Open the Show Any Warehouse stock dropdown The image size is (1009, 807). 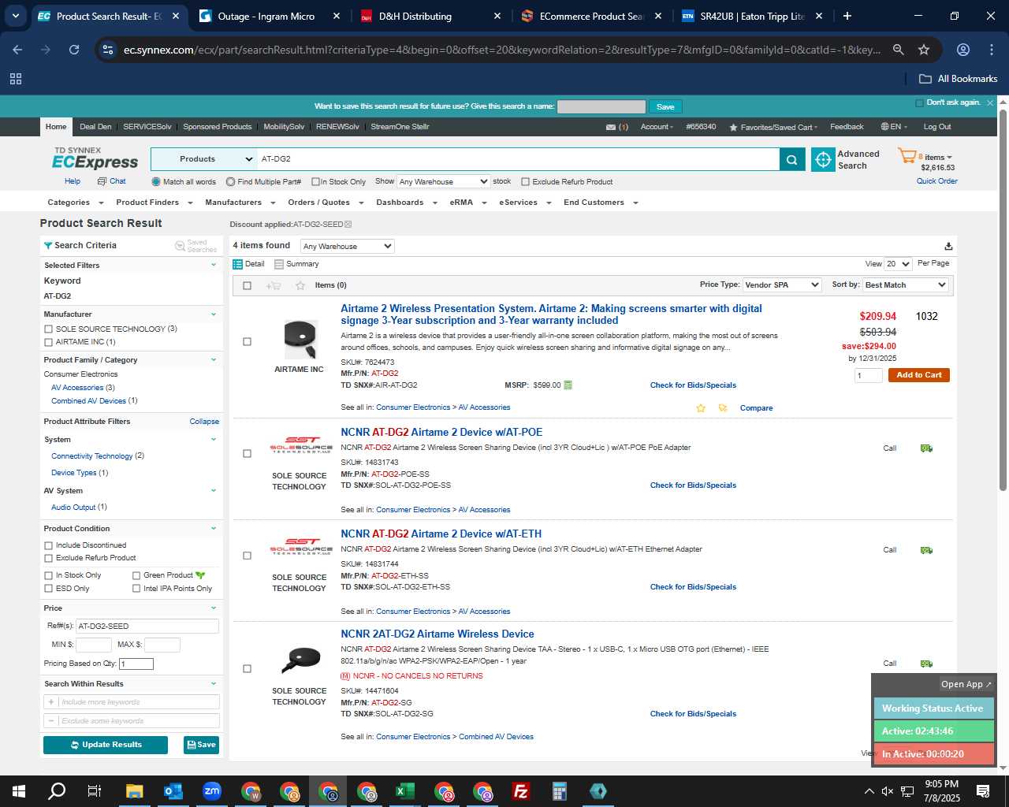click(443, 181)
